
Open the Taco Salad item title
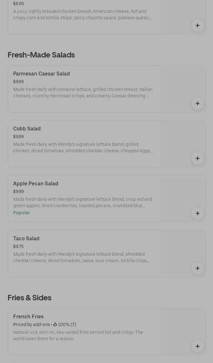click(26, 239)
